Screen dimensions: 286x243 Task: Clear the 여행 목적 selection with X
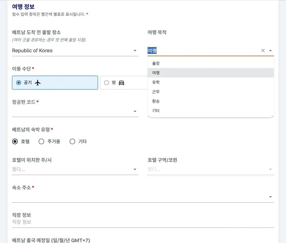tap(263, 50)
